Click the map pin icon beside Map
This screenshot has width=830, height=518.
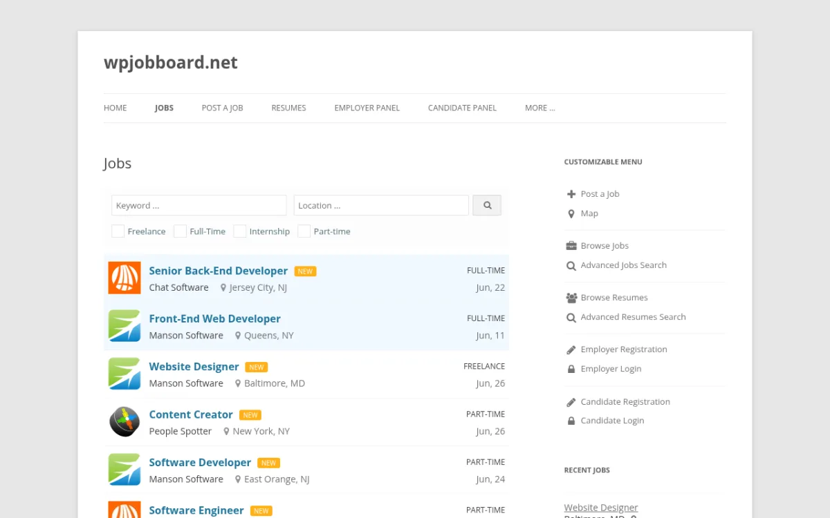click(x=571, y=213)
